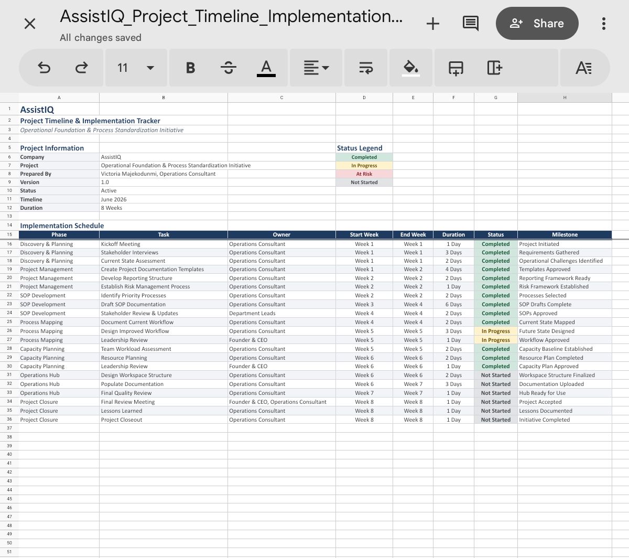Insert a row with the toolbar icon
Image resolution: width=629 pixels, height=558 pixels.
[x=456, y=68]
